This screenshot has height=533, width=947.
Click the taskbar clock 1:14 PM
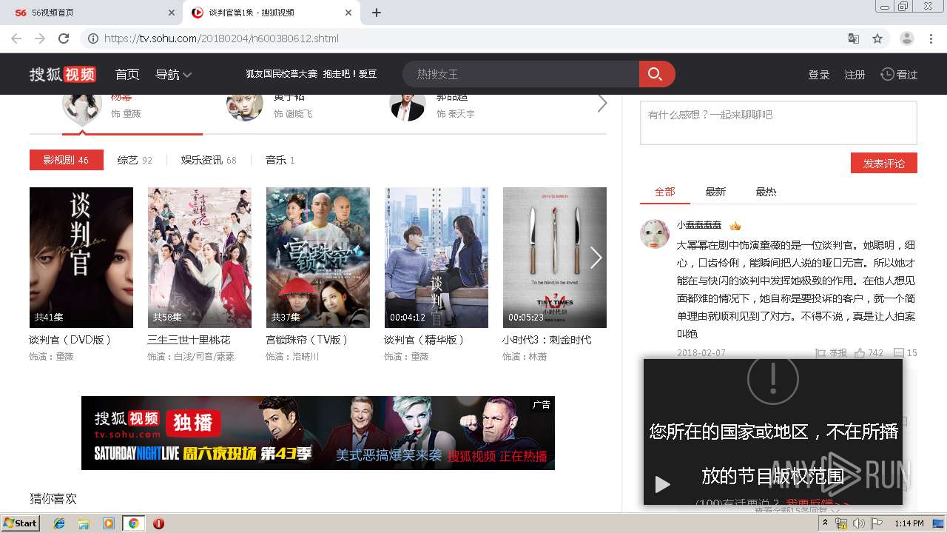pos(909,523)
